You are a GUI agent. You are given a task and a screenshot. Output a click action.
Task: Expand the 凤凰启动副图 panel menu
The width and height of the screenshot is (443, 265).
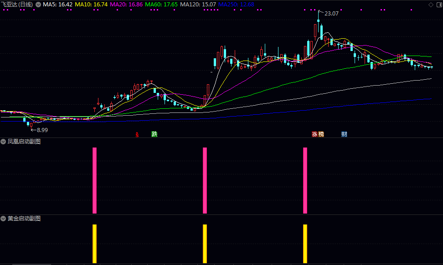4,142
